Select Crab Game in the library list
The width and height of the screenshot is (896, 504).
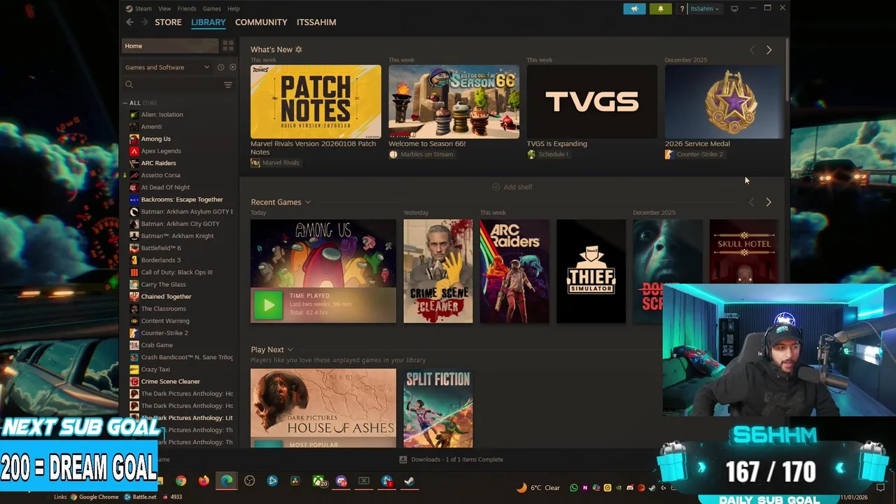(157, 345)
